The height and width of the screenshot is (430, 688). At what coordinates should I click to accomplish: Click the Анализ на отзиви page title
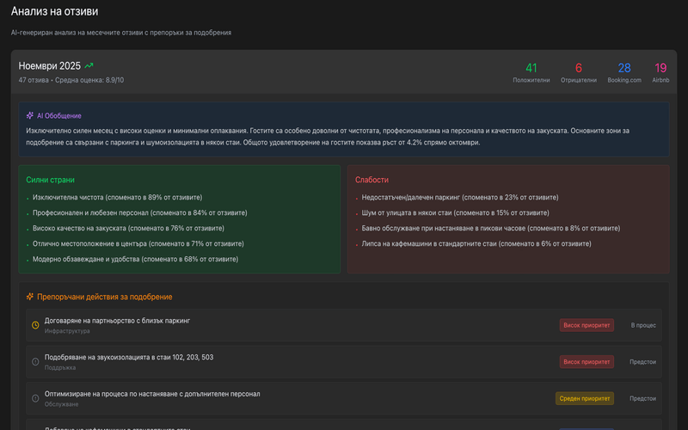[x=54, y=11]
